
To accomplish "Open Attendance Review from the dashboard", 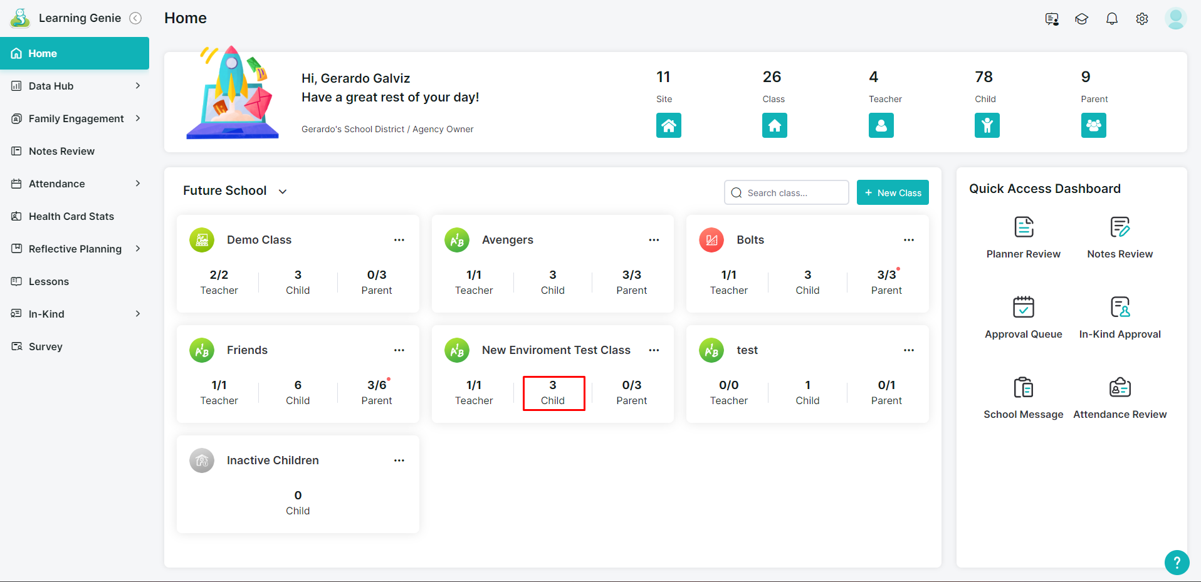I will (x=1120, y=388).
